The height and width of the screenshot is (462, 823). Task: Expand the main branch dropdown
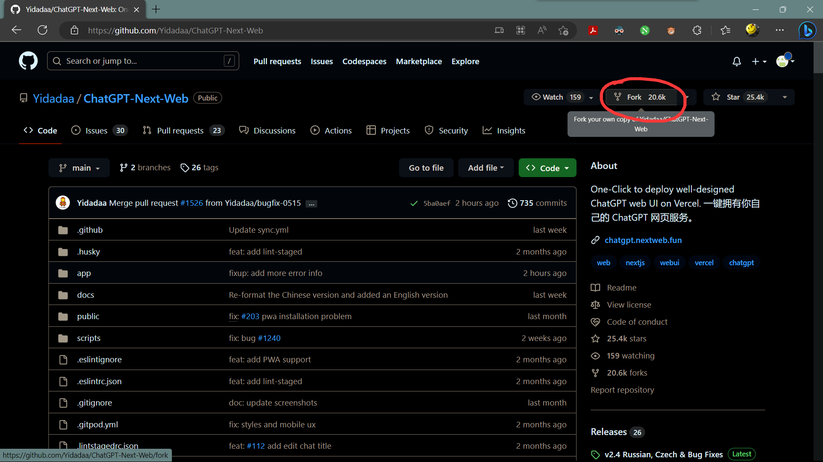79,168
